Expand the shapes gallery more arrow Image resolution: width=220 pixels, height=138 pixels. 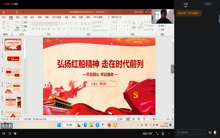pos(130,29)
